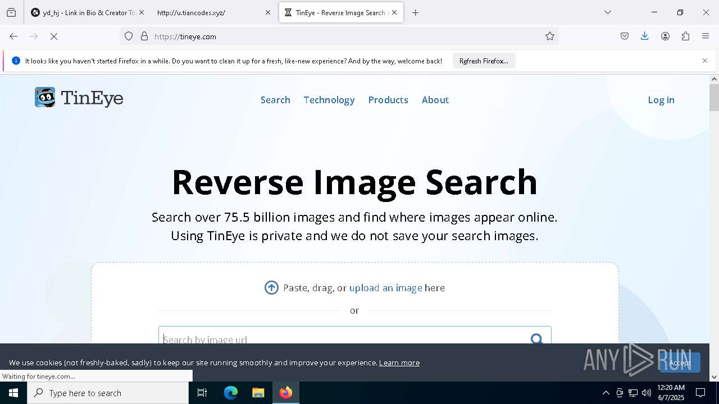Click the address bar URL
The image size is (719, 404).
pyautogui.click(x=185, y=36)
